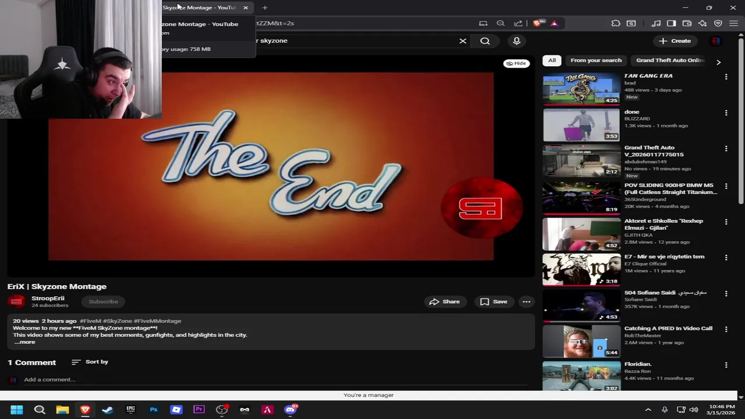Expand more filter chips with right arrow

pos(718,62)
